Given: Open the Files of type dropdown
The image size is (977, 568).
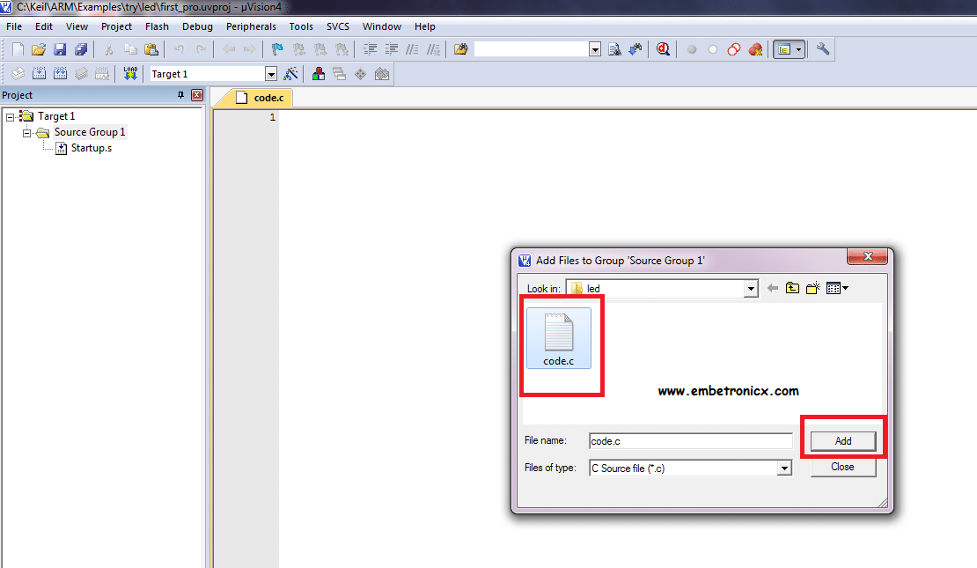Looking at the screenshot, I should pyautogui.click(x=784, y=468).
